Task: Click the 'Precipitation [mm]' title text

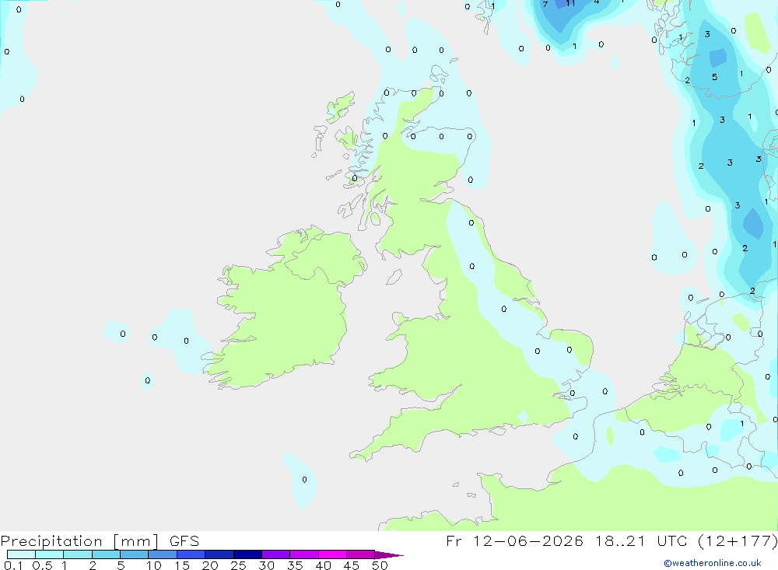Action: [79, 541]
